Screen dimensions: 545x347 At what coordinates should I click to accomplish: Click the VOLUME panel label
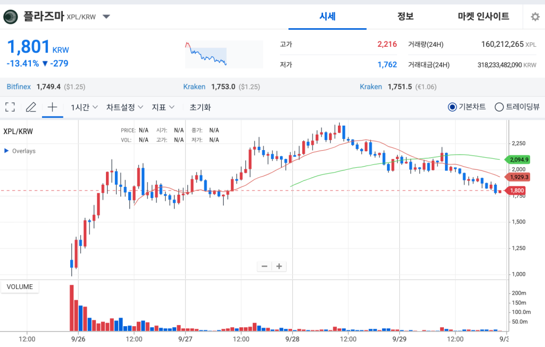[20, 286]
